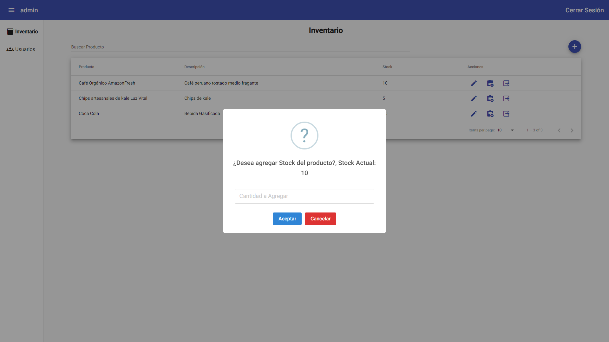Click Cerrar Sesión to log out

pyautogui.click(x=584, y=10)
